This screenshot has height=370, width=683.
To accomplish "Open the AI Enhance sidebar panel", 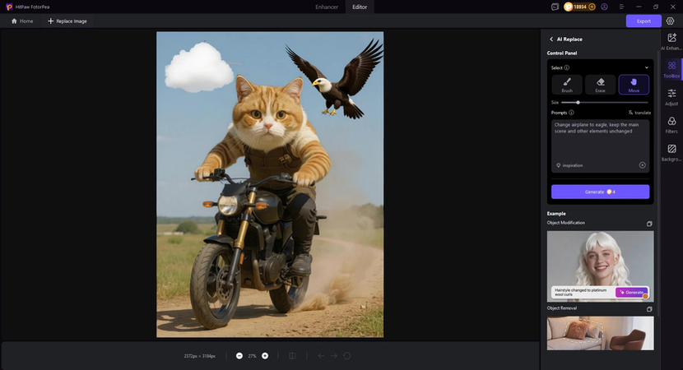I will pyautogui.click(x=671, y=41).
